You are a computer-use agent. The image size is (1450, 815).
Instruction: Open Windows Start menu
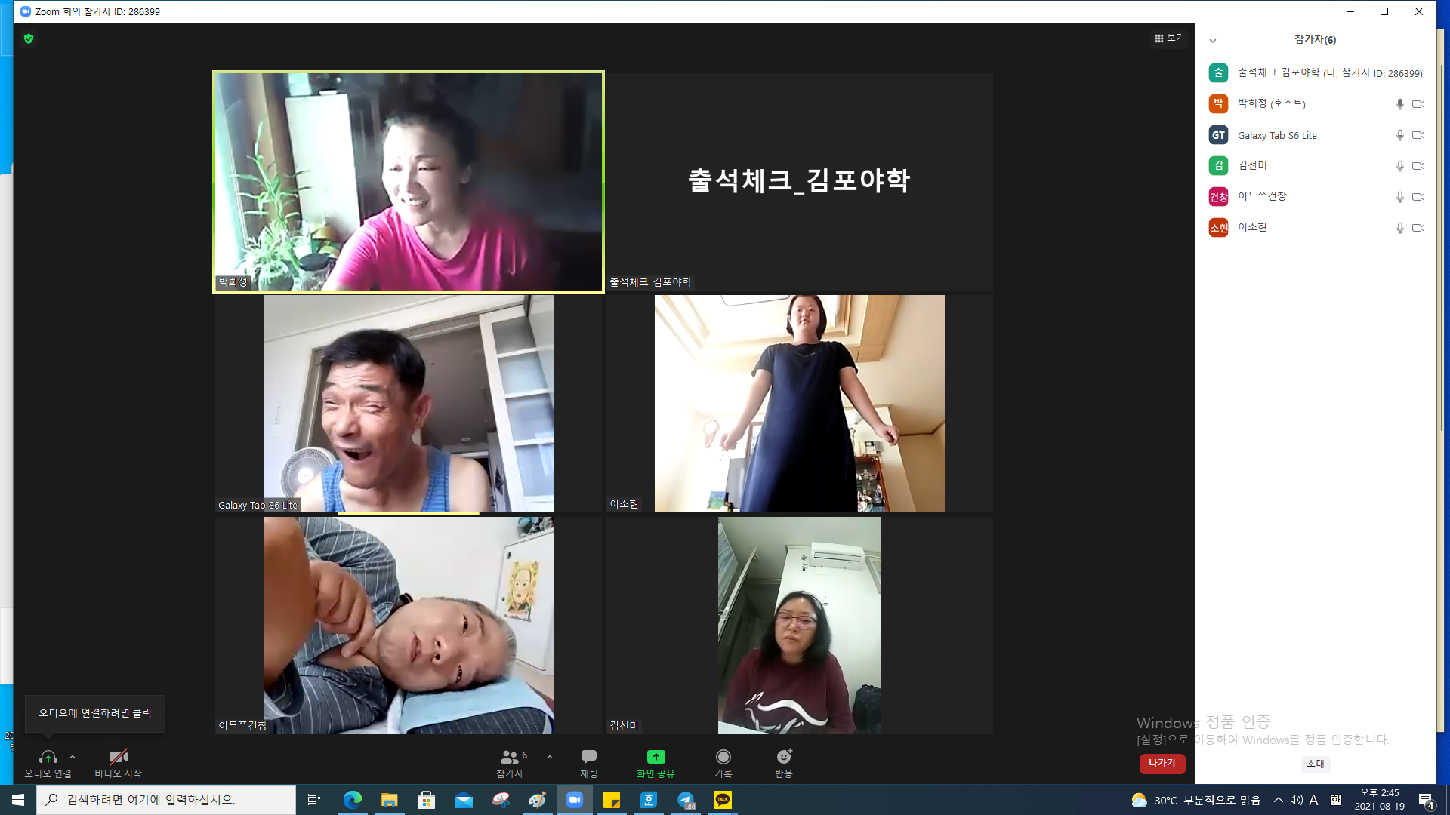click(18, 800)
